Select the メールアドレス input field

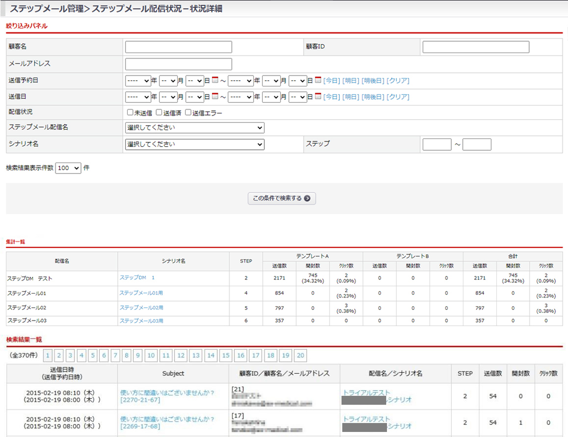pos(178,64)
